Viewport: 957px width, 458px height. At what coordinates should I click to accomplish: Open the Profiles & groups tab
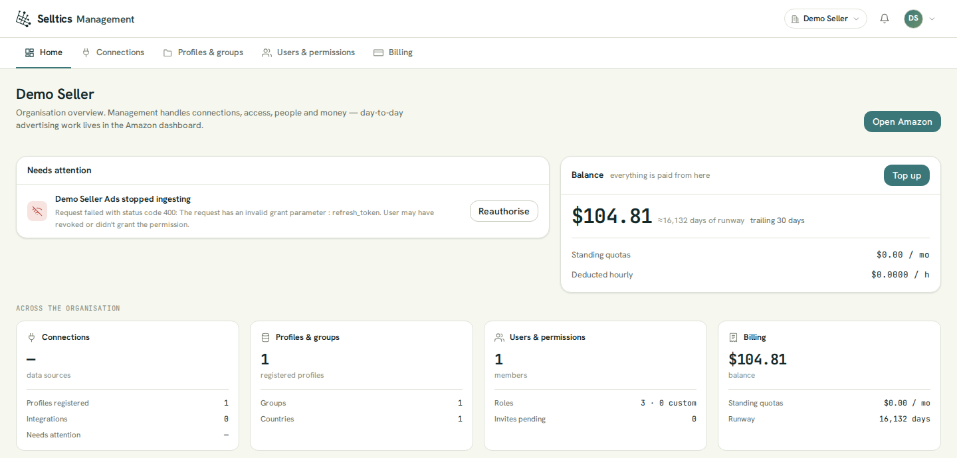click(203, 52)
